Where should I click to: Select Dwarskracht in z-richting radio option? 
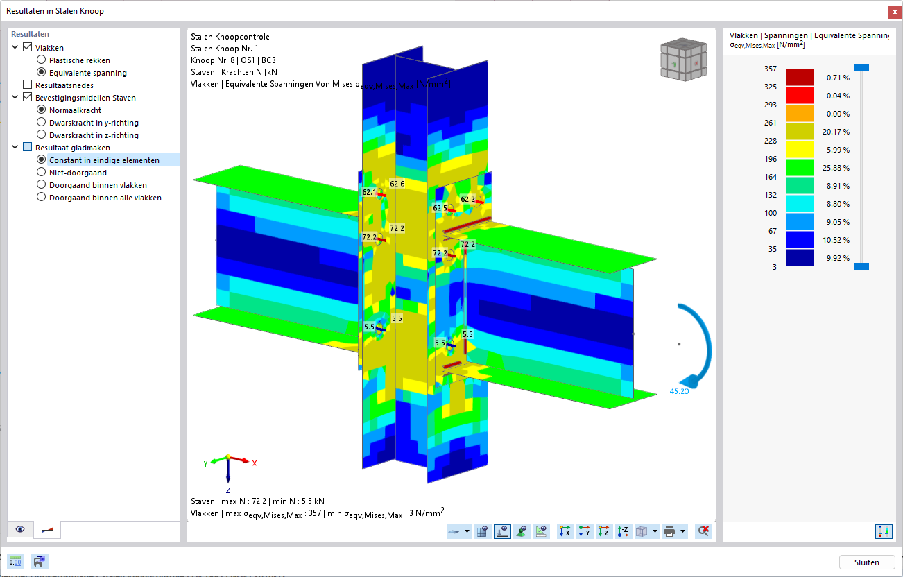point(42,135)
